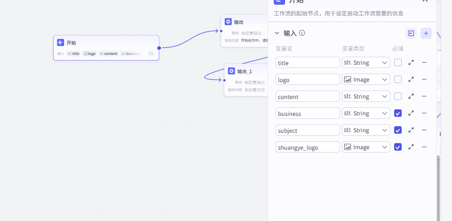Add a new input variable
452x221 pixels.
pos(426,33)
